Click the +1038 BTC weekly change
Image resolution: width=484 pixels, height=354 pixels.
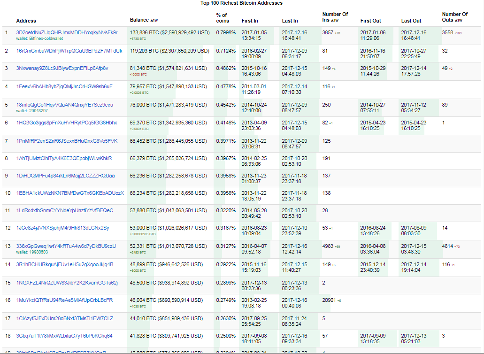pyautogui.click(x=138, y=307)
